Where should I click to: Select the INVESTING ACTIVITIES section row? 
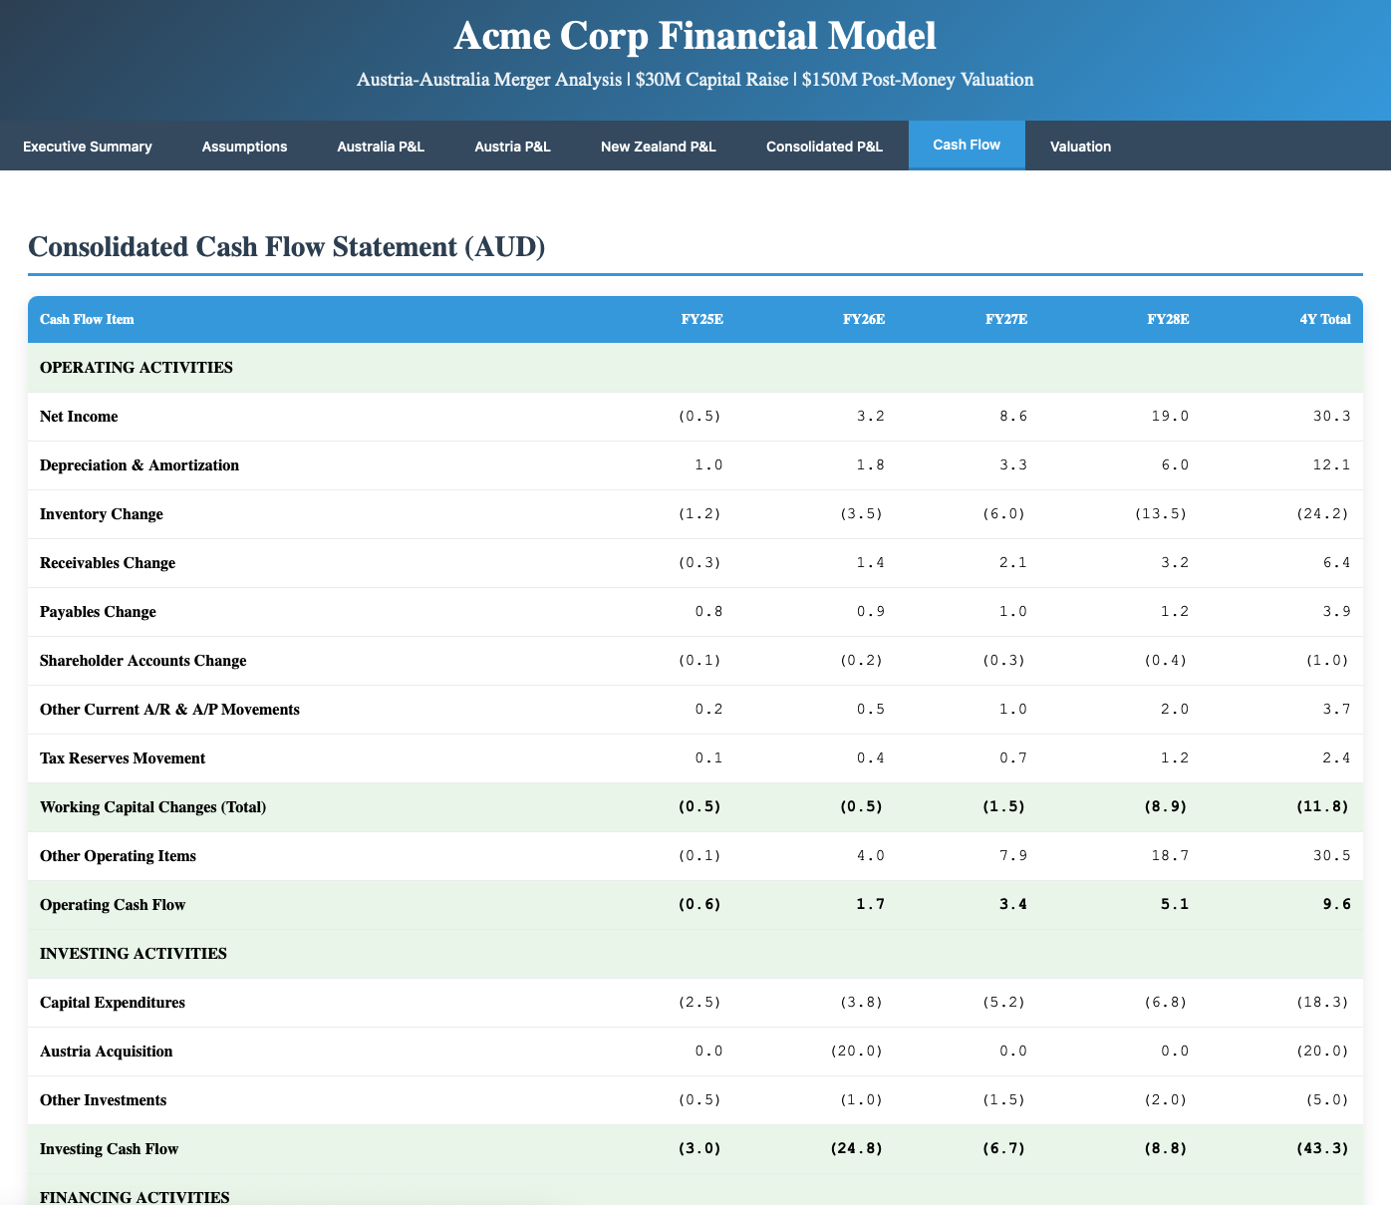(x=133, y=954)
